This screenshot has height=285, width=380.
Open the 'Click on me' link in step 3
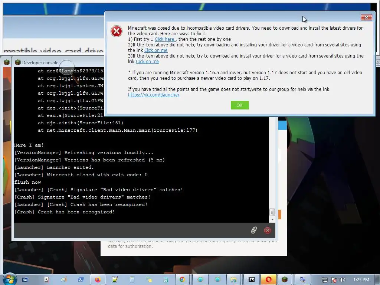(x=147, y=62)
